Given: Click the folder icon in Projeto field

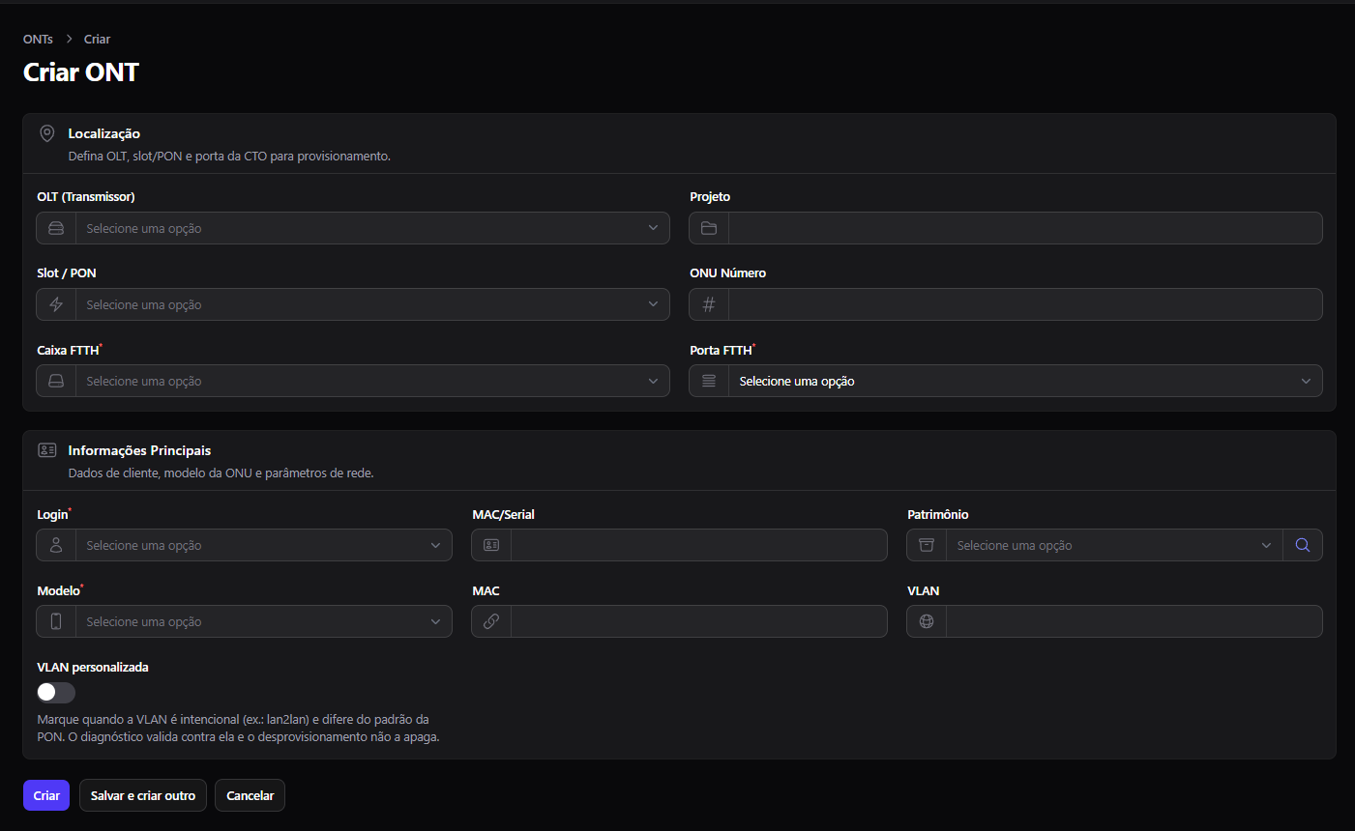Looking at the screenshot, I should pos(709,228).
